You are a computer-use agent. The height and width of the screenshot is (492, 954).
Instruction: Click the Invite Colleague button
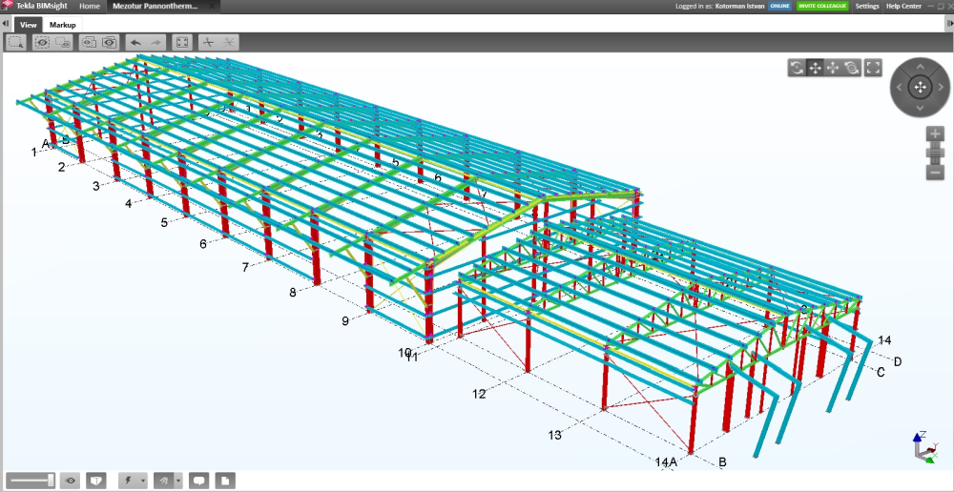click(x=822, y=6)
